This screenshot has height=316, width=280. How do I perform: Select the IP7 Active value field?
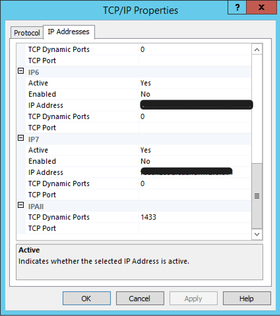point(195,150)
